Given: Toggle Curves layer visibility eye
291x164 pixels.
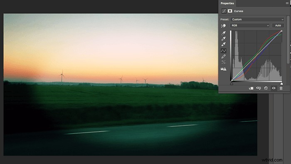Looking at the screenshot, I should coord(274,88).
